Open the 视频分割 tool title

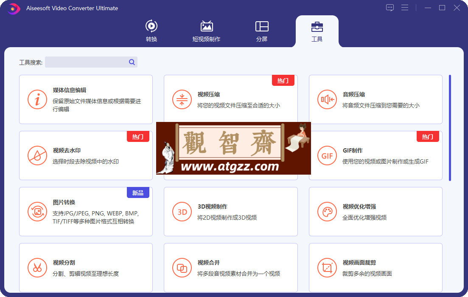tap(64, 263)
